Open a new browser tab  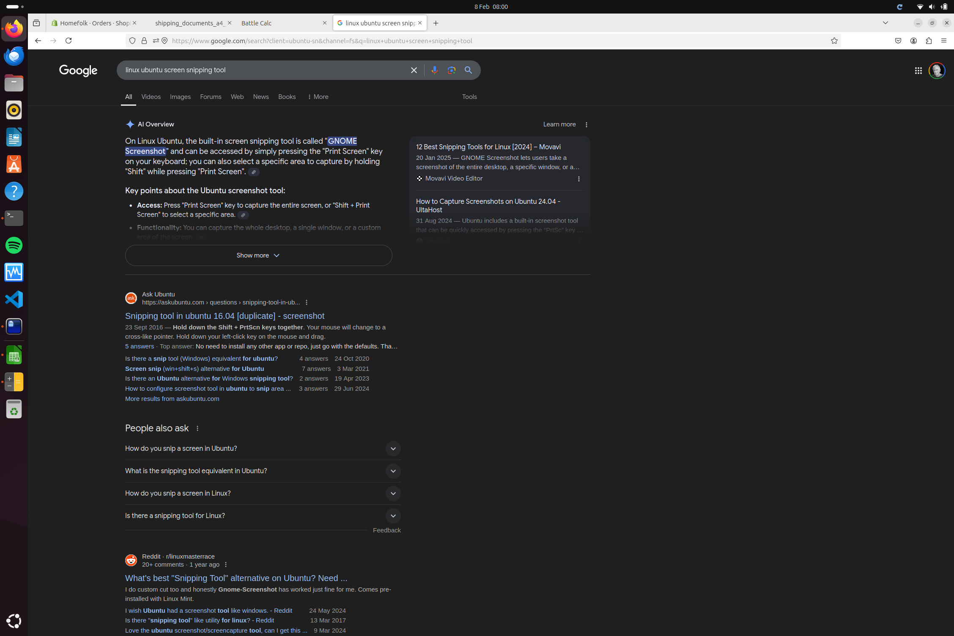pos(436,23)
